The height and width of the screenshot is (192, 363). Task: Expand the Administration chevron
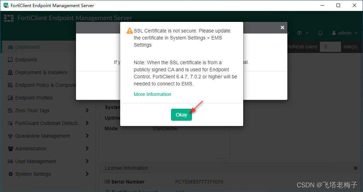pos(87,149)
